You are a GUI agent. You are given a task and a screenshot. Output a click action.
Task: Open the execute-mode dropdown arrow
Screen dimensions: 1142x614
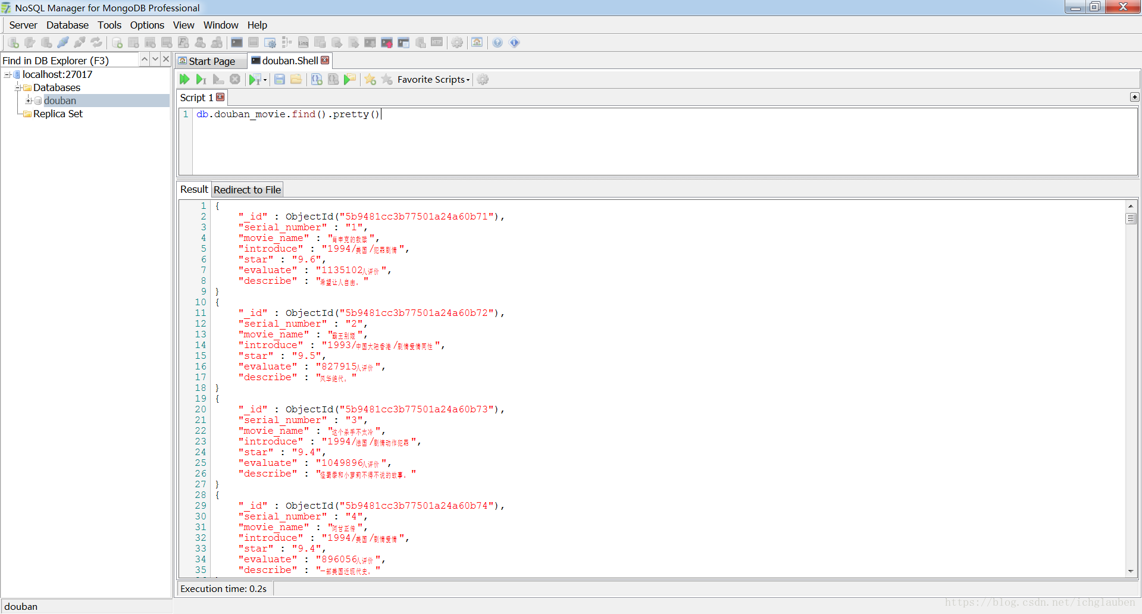tap(265, 80)
